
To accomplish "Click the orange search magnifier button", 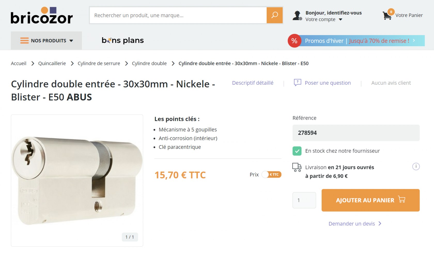I will tap(274, 15).
